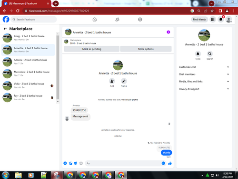This screenshot has width=238, height=179.
Task: Open View buyer profile link
Action: point(129,100)
